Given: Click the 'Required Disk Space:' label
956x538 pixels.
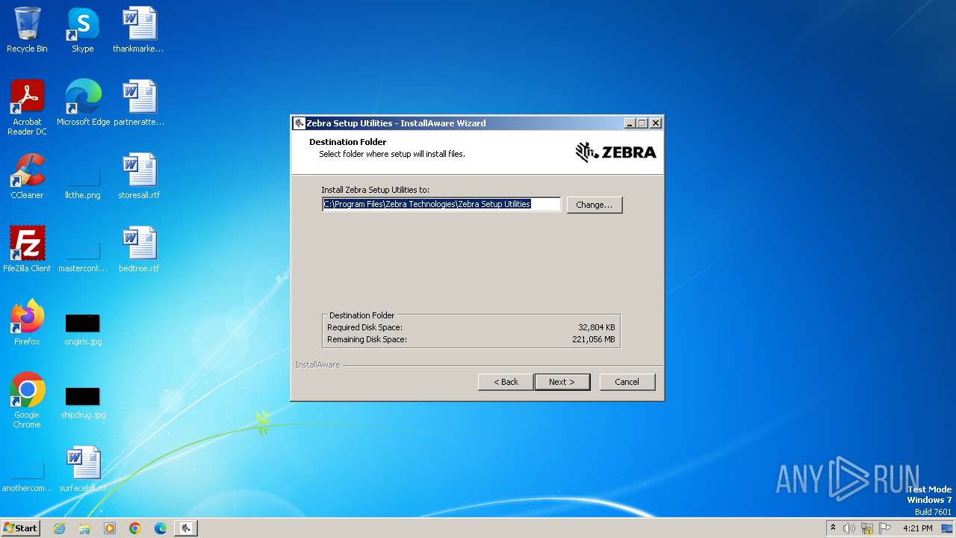Looking at the screenshot, I should coord(364,327).
